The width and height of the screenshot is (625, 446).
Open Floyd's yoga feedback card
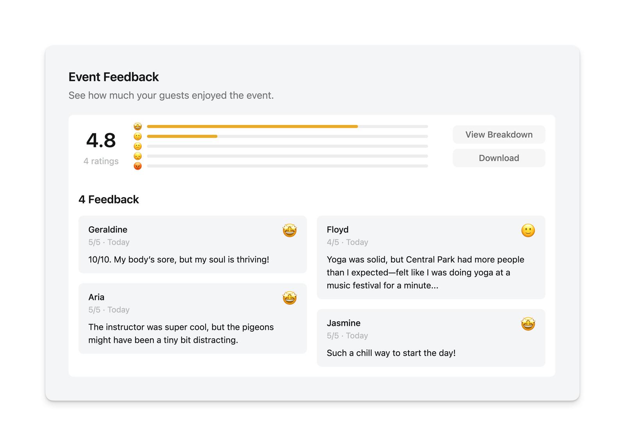(425, 272)
